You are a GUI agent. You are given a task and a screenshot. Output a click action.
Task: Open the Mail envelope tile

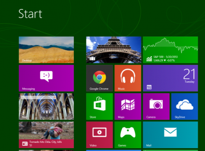pyautogui.click(x=170, y=135)
